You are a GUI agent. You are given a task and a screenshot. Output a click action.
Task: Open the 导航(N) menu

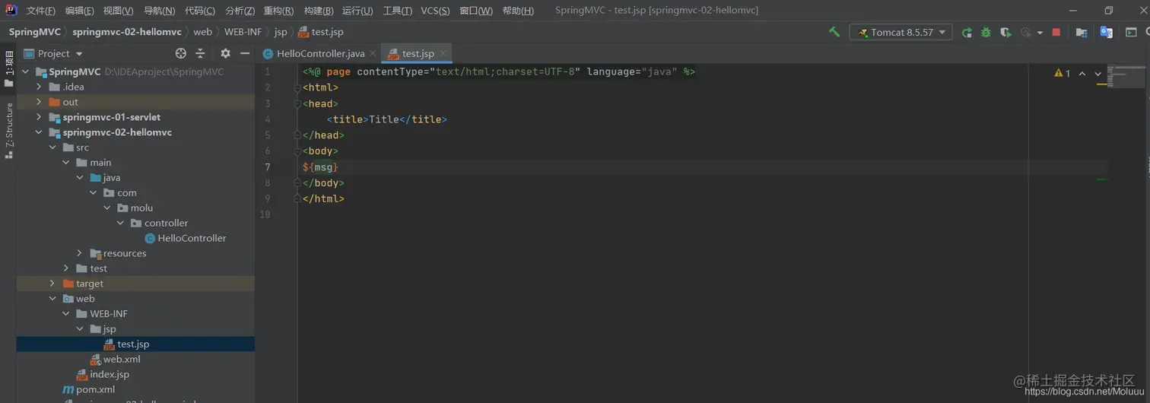click(x=159, y=11)
